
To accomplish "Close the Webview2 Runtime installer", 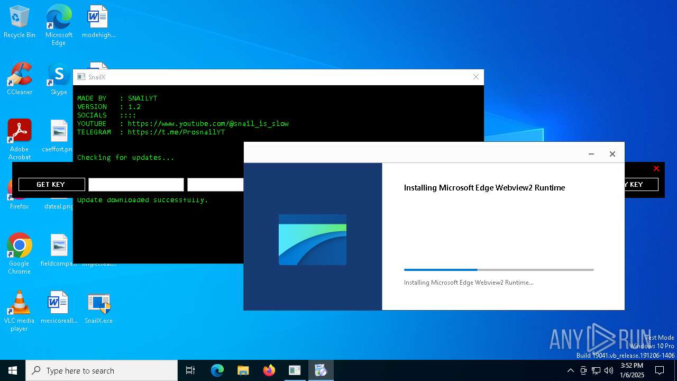I will [612, 154].
